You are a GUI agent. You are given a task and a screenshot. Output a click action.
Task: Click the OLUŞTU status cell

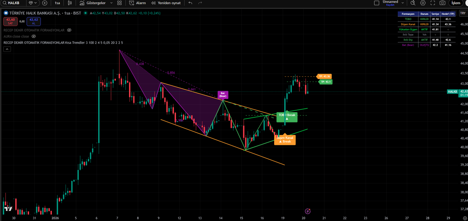click(x=424, y=45)
